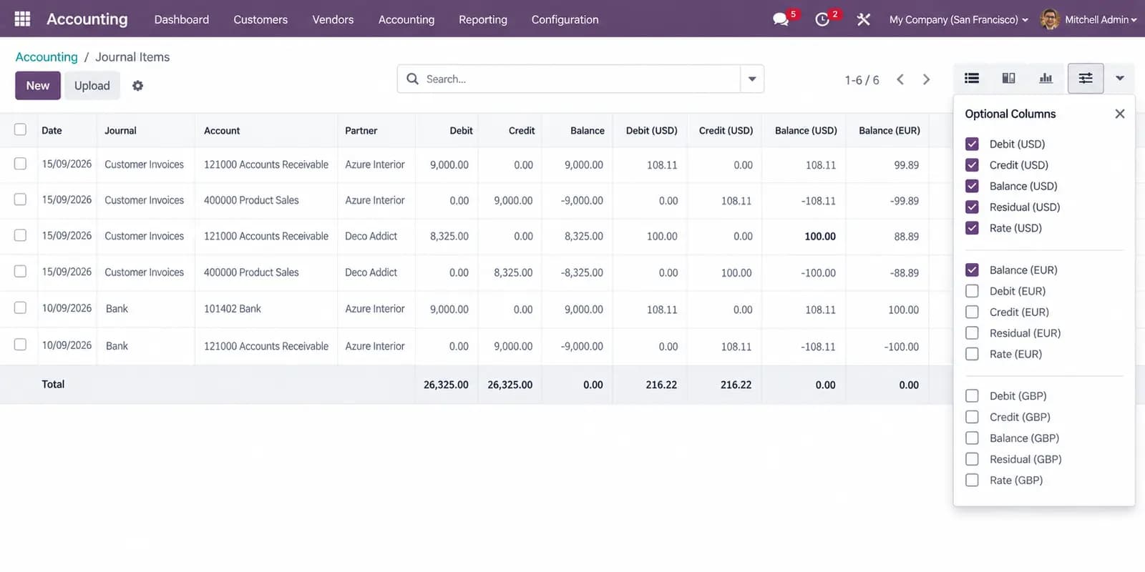The width and height of the screenshot is (1145, 572).
Task: Open the debug tools wrench icon
Action: (x=864, y=19)
